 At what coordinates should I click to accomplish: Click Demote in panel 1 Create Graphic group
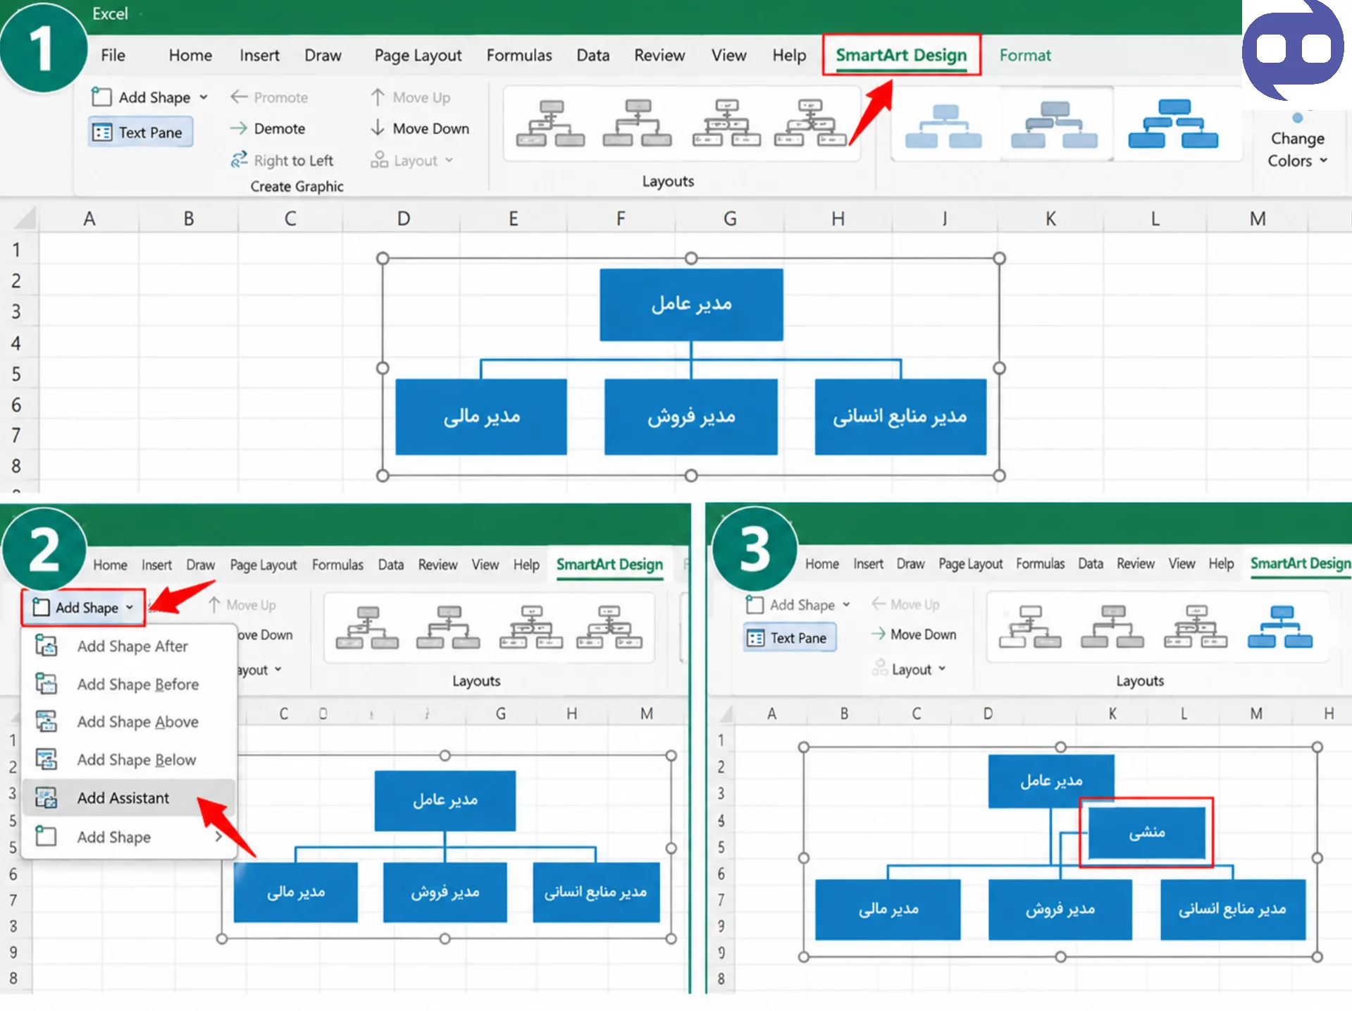(268, 128)
